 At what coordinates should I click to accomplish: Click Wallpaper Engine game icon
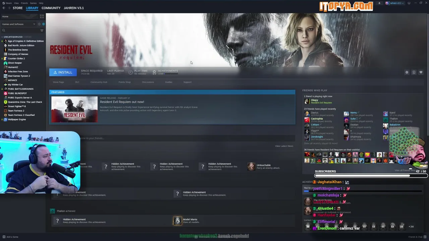(5, 119)
